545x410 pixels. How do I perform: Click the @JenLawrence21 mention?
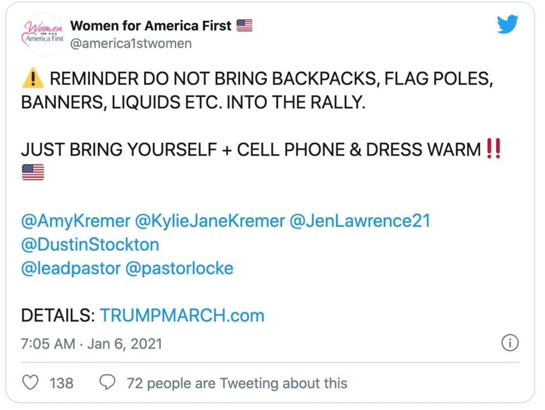pos(360,221)
